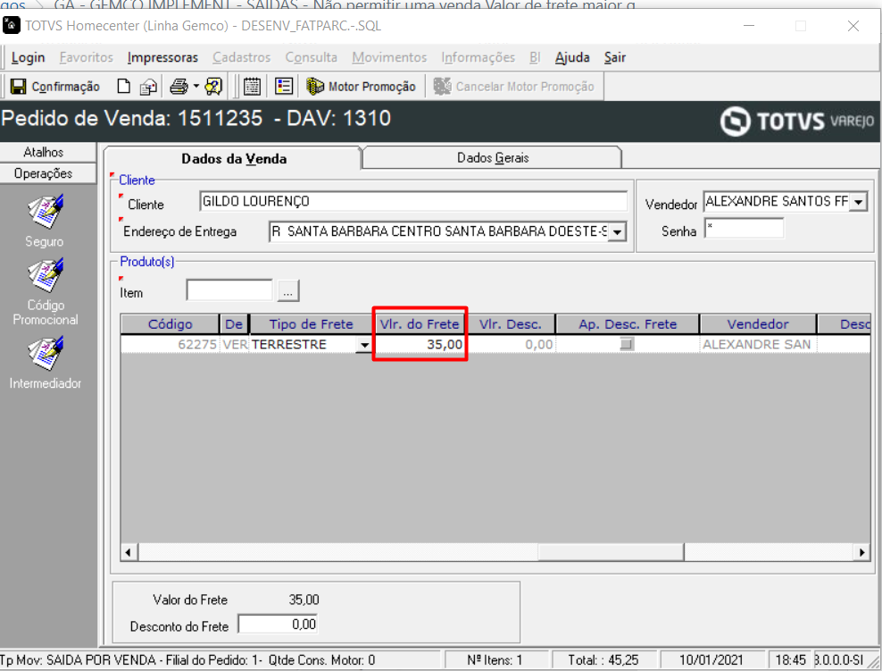Open the calendar toolbar icon
The width and height of the screenshot is (882, 671).
(252, 86)
